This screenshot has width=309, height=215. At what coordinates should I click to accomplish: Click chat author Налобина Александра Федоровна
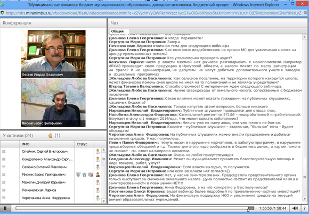click(x=143, y=114)
